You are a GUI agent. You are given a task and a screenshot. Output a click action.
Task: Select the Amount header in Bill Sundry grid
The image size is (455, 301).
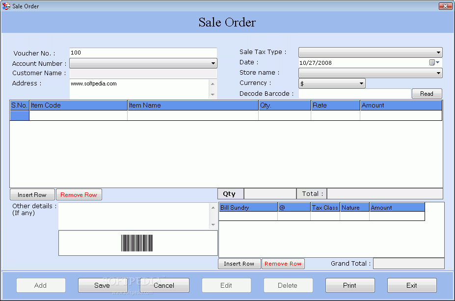397,207
